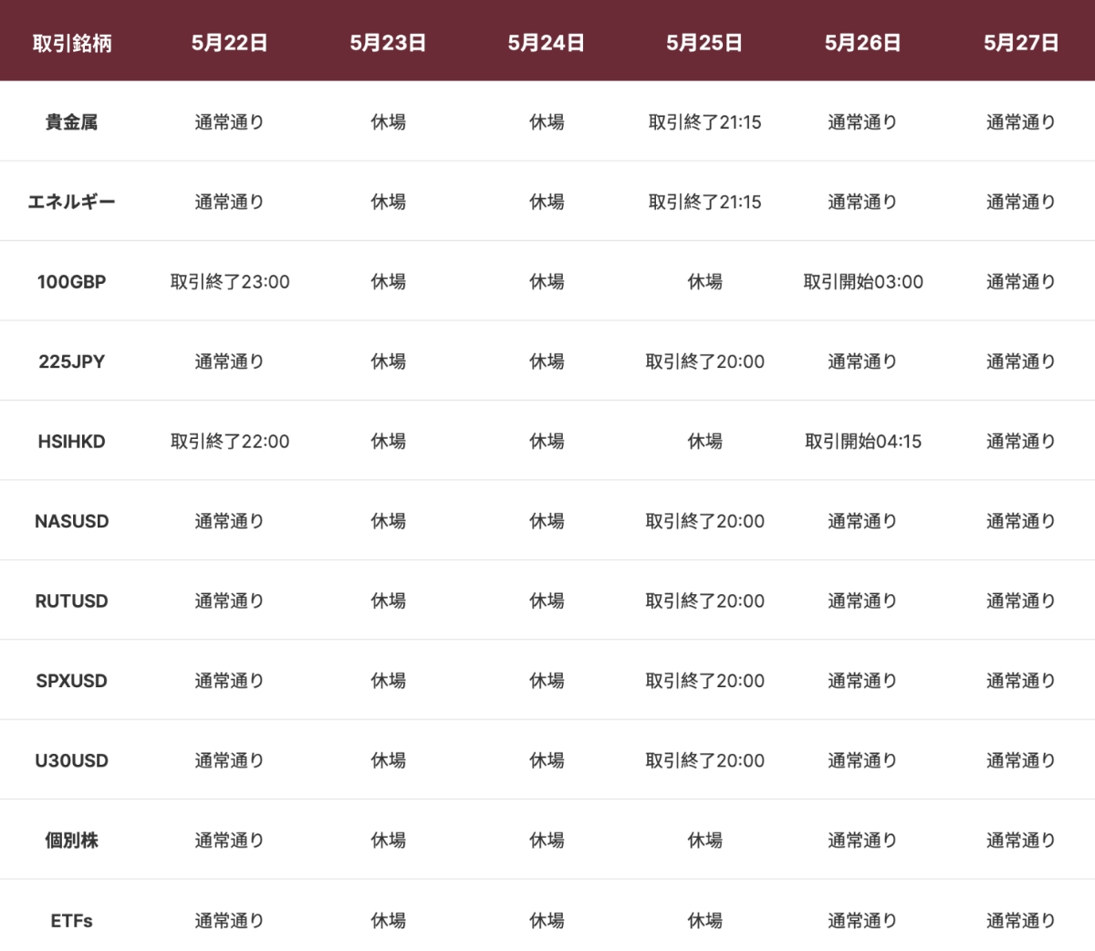
Task: Select 取引終了20:00 in the NASUSD row
Action: [704, 521]
